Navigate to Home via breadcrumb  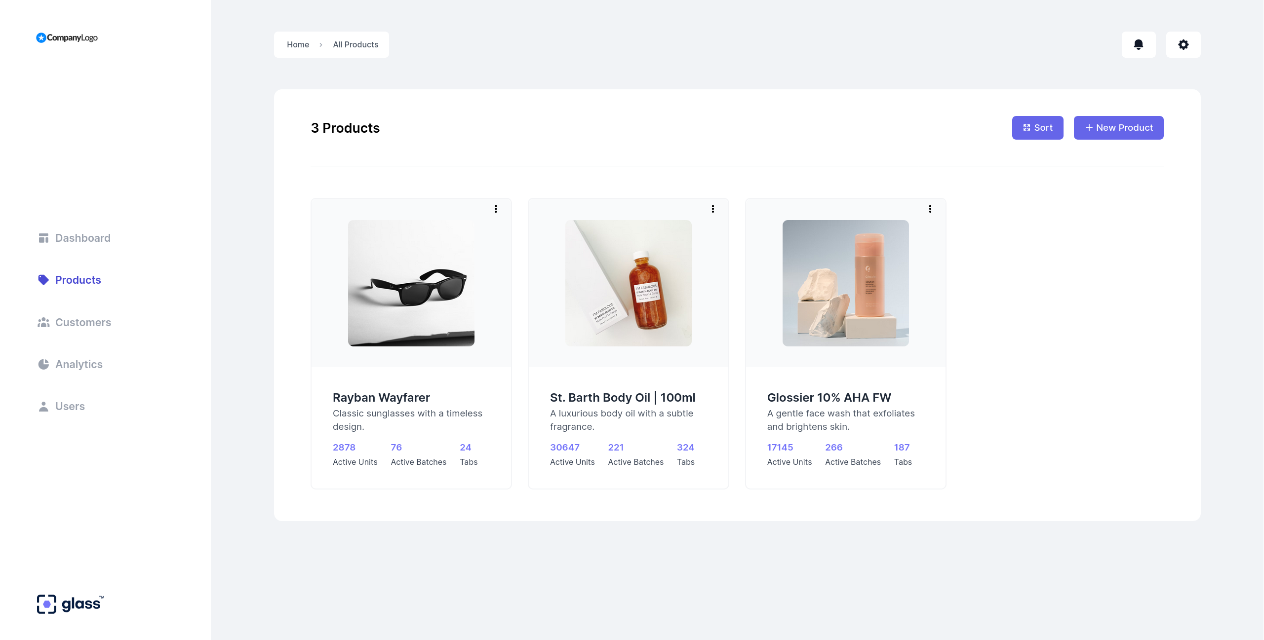[298, 44]
